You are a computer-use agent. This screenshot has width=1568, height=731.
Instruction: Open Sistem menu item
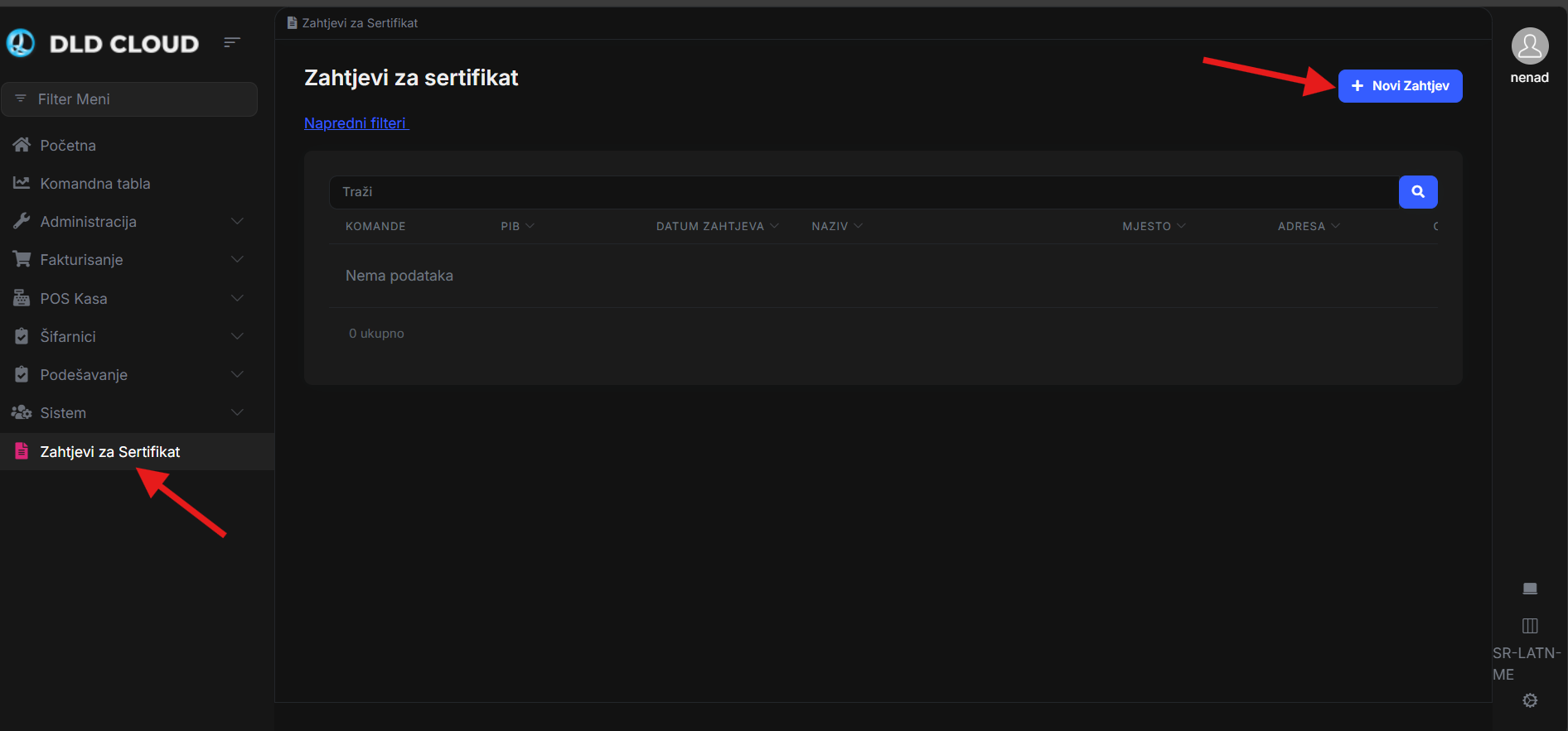[137, 412]
